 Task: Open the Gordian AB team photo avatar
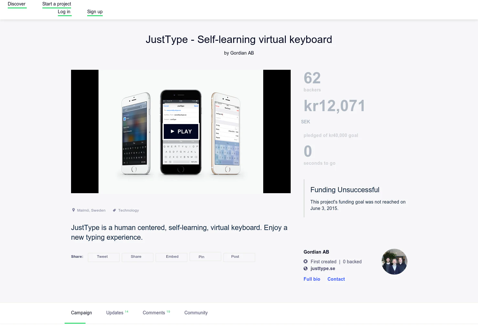click(x=394, y=262)
